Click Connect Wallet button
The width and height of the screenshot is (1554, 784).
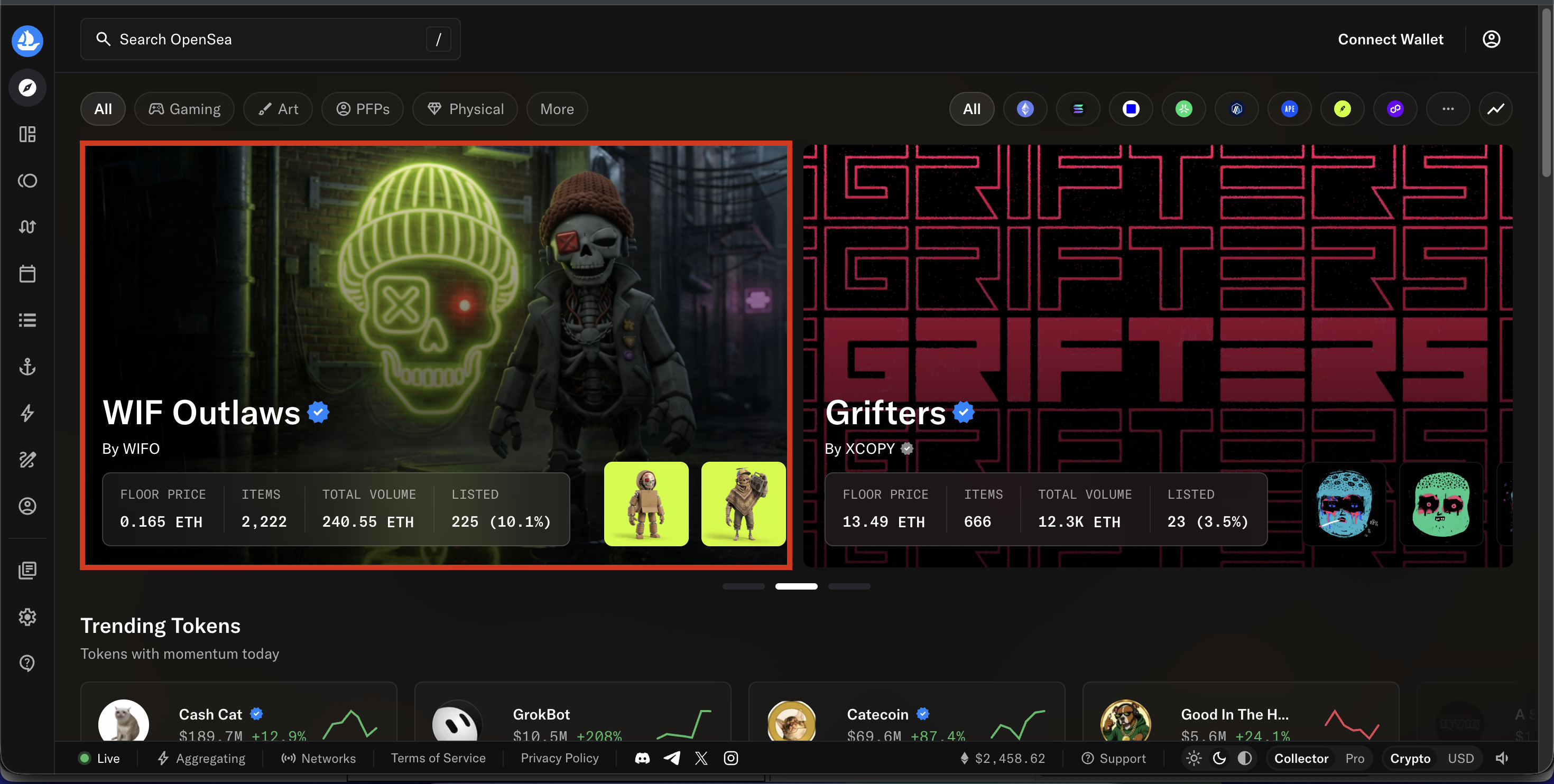[1391, 39]
